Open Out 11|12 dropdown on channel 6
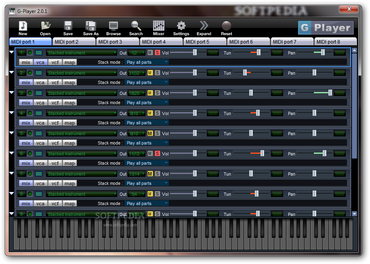The height and width of the screenshot is (264, 370). [x=137, y=154]
